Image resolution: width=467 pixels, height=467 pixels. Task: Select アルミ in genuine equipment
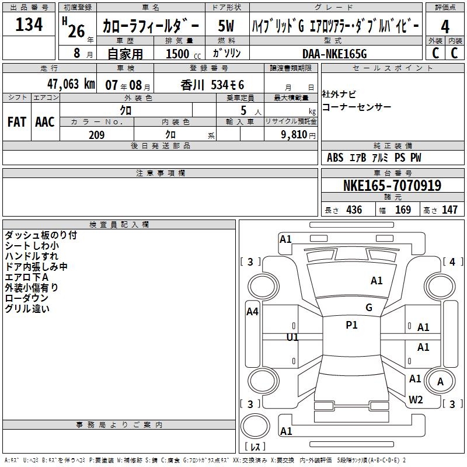click(x=380, y=158)
